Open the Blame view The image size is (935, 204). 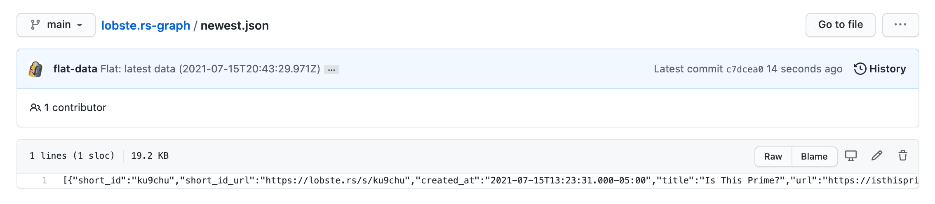tap(814, 157)
